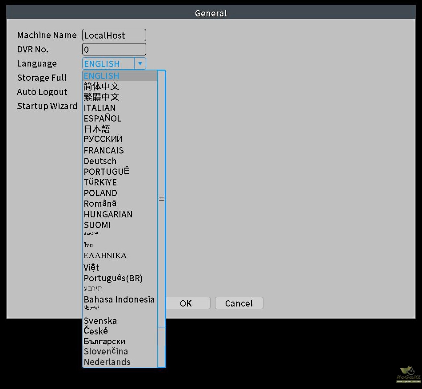Pick FRANCAIS in the language dropdown
422x389 pixels.
[x=104, y=150]
